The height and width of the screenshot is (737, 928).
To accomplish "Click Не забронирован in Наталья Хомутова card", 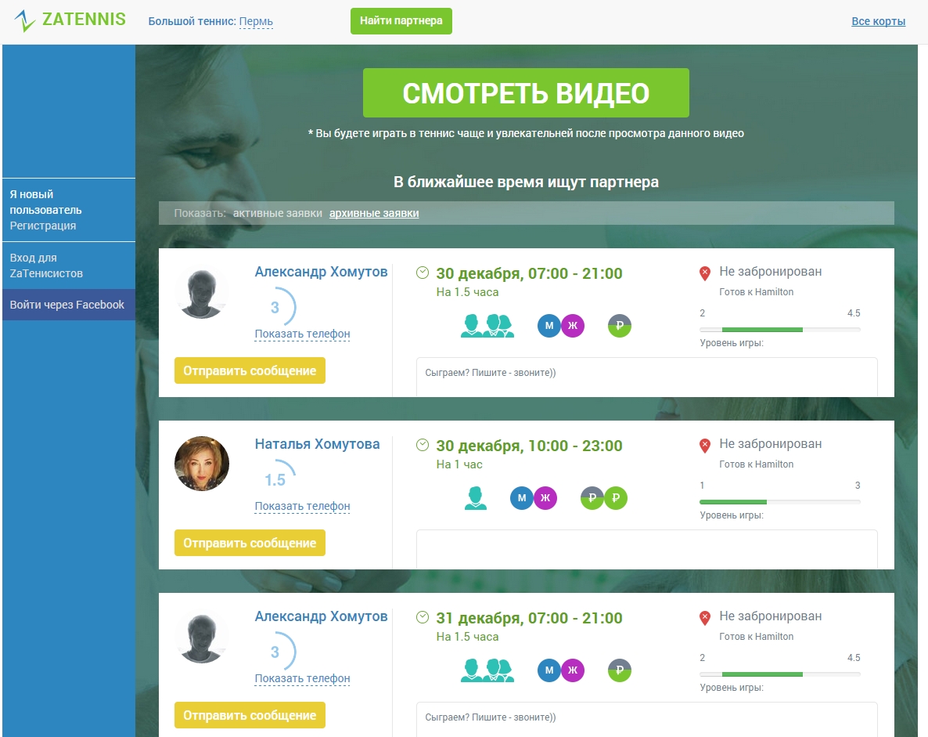I will (771, 444).
